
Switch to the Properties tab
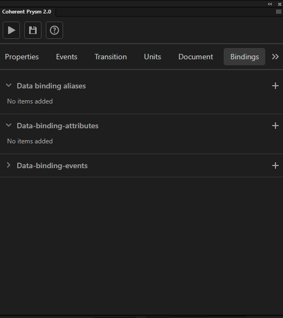point(22,57)
